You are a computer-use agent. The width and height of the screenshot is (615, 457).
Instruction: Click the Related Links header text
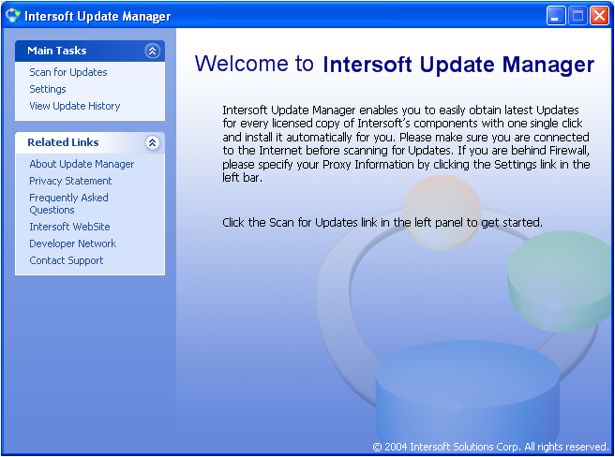click(63, 142)
